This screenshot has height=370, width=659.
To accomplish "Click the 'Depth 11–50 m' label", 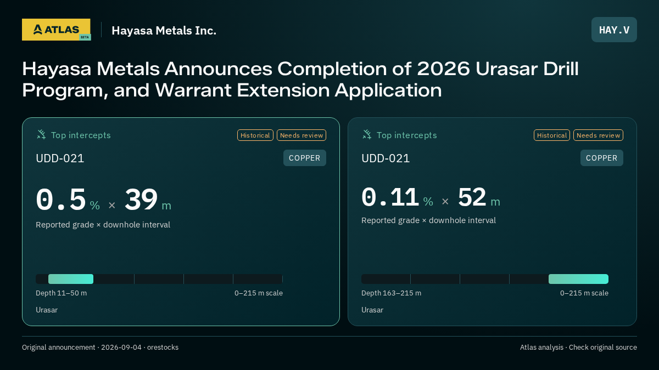I will 61,293.
